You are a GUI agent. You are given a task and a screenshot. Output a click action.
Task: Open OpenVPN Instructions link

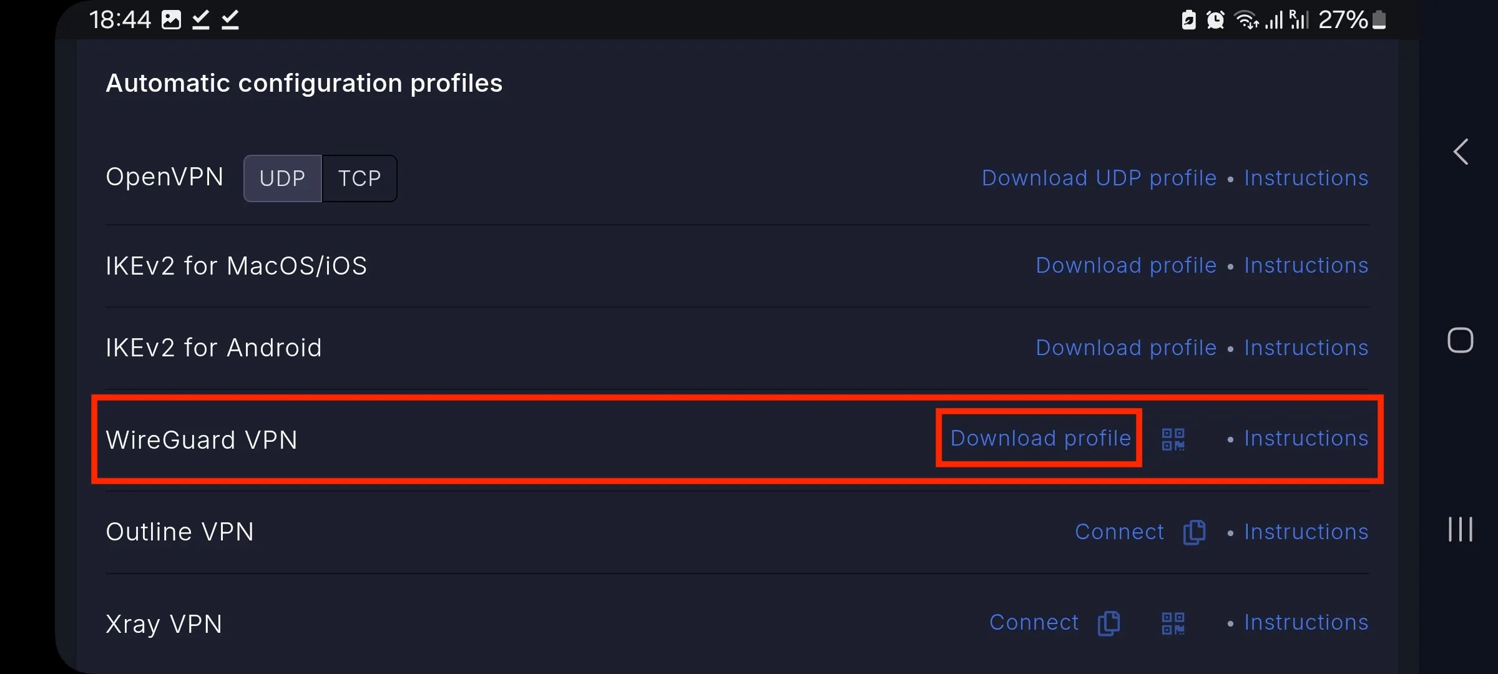pos(1306,178)
